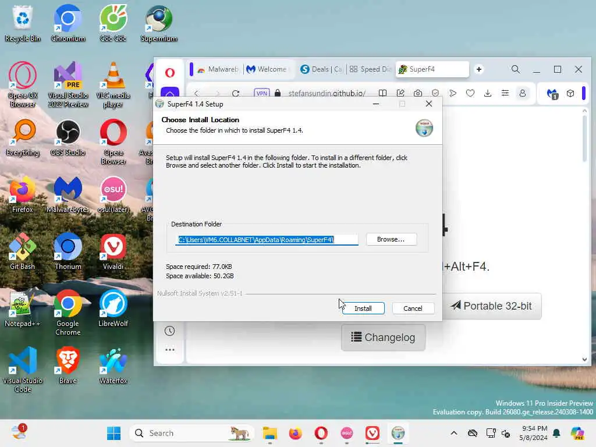596x447 pixels.
Task: Open the Windows Start menu
Action: 113,433
